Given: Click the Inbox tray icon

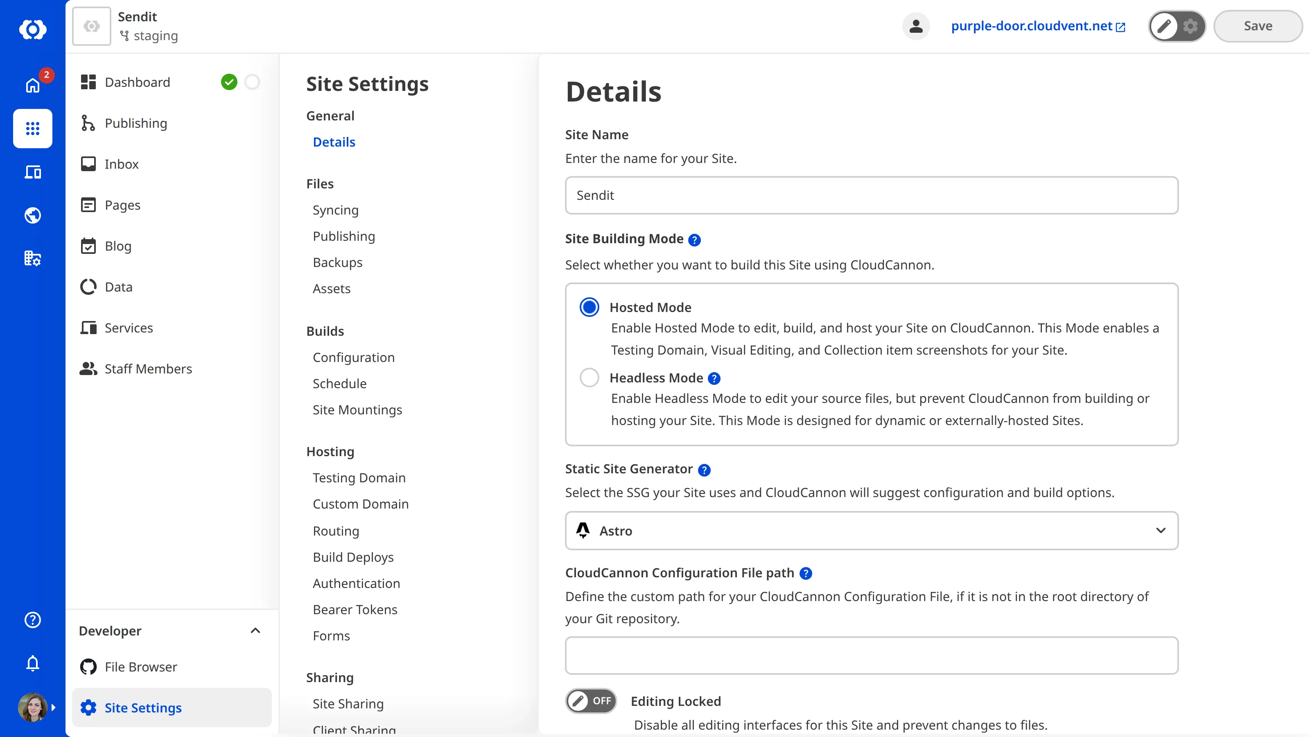Looking at the screenshot, I should click(88, 164).
